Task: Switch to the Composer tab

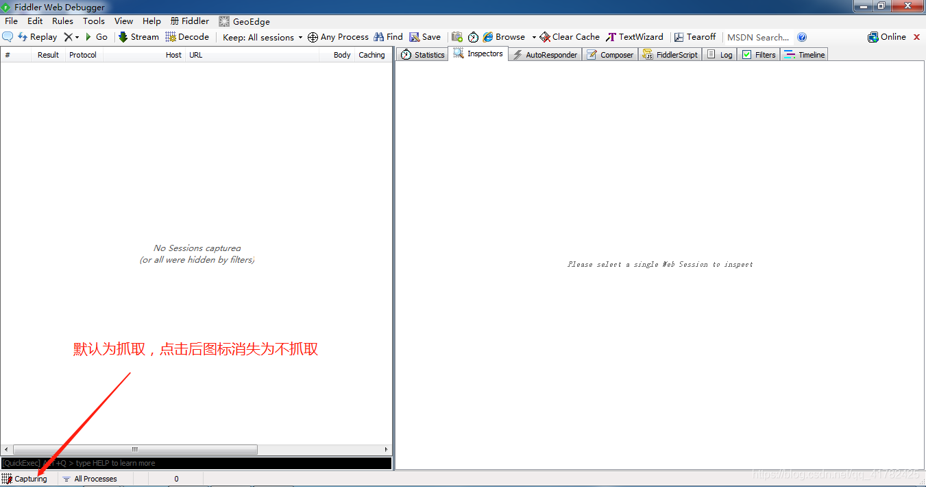Action: pos(610,54)
